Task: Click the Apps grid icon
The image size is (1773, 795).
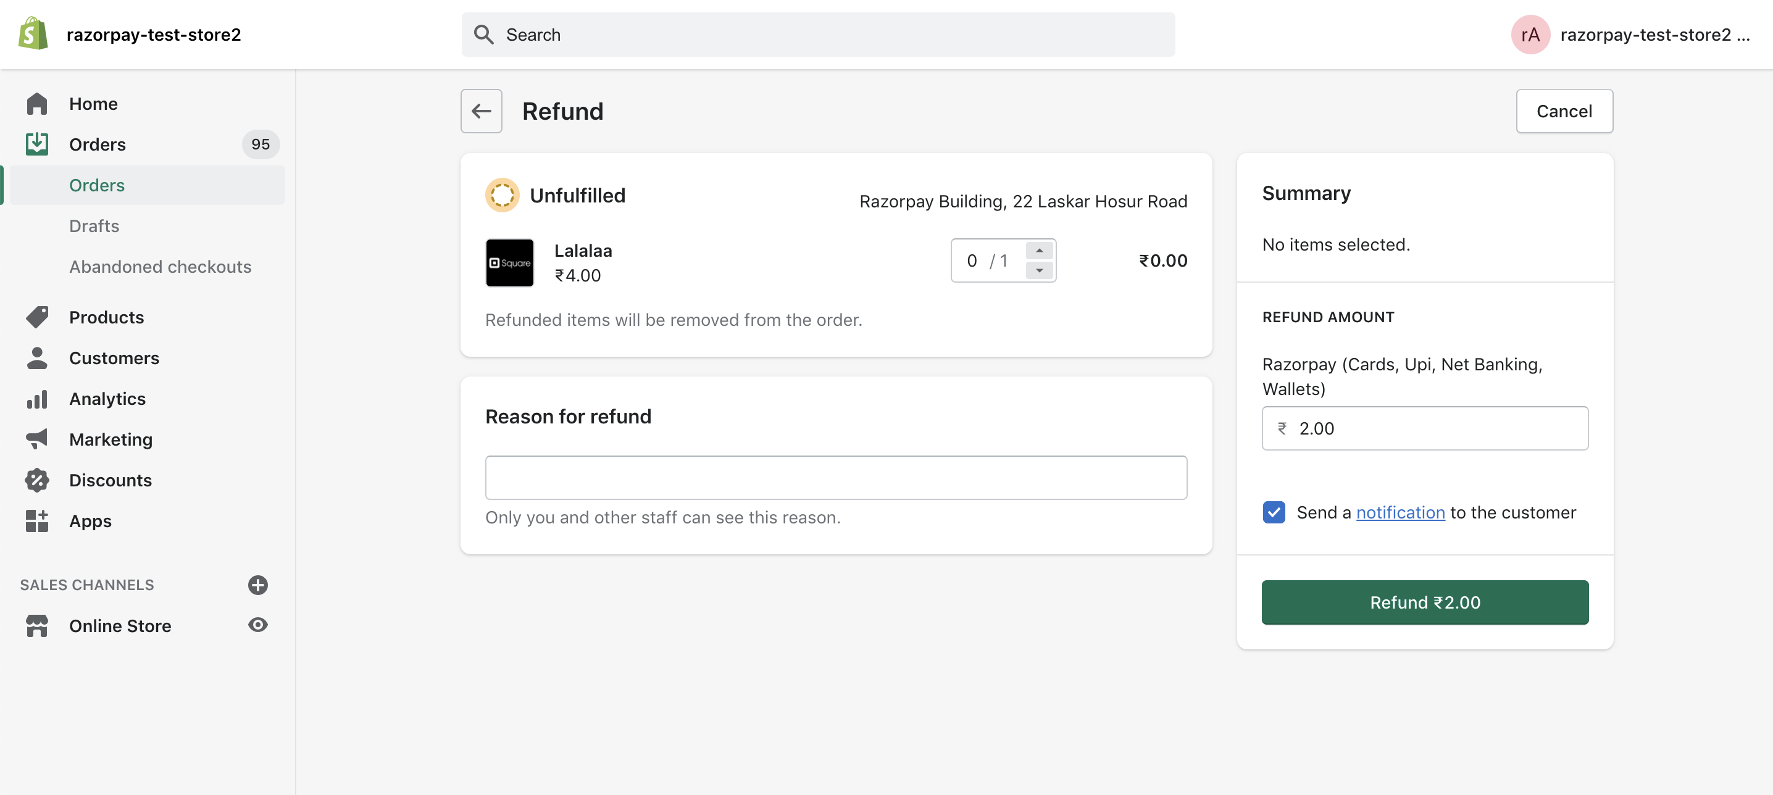Action: [37, 520]
